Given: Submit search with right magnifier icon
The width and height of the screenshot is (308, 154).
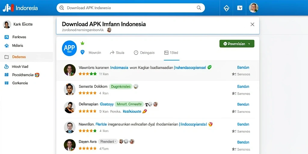Looking at the screenshot, I should [199, 8].
